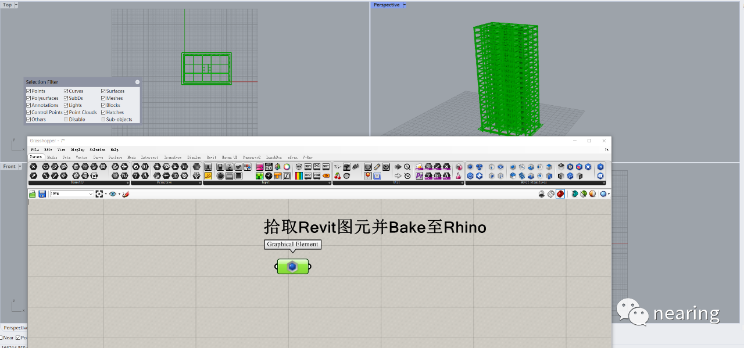Click the Save document floppy icon
The width and height of the screenshot is (744, 348).
click(42, 194)
